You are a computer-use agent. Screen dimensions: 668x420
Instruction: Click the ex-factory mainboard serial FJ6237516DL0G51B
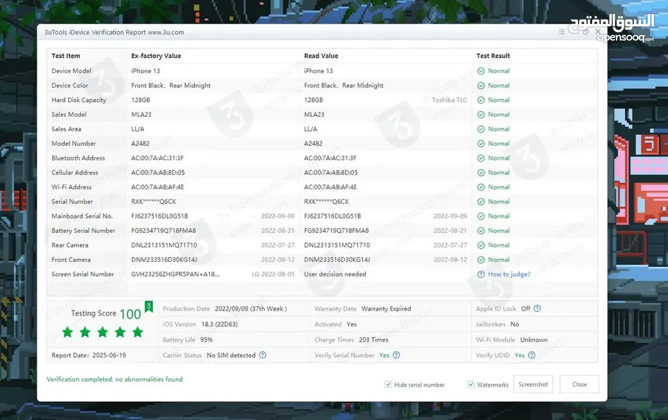click(x=159, y=216)
